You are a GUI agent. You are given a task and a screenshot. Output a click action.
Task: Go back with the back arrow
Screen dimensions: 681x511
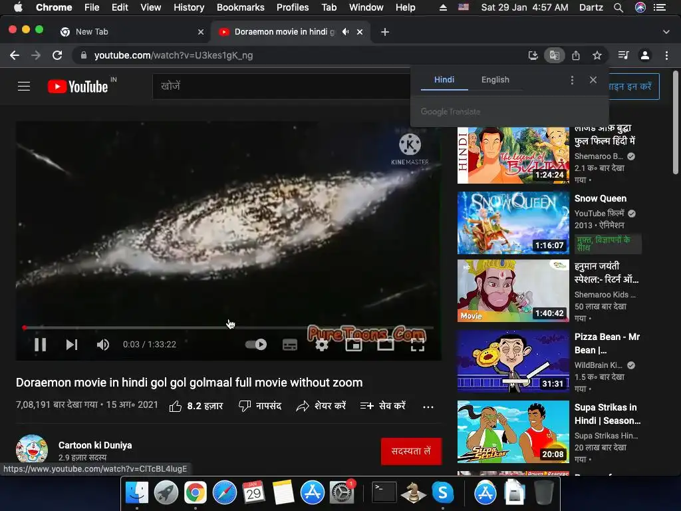pyautogui.click(x=15, y=55)
